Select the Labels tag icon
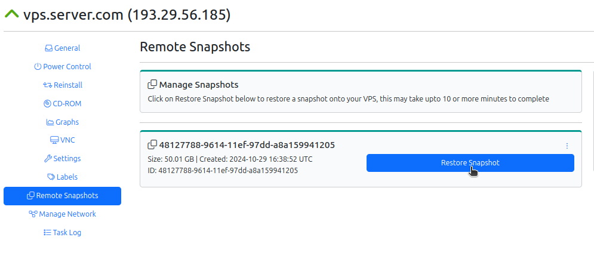The image size is (594, 265). pos(51,177)
